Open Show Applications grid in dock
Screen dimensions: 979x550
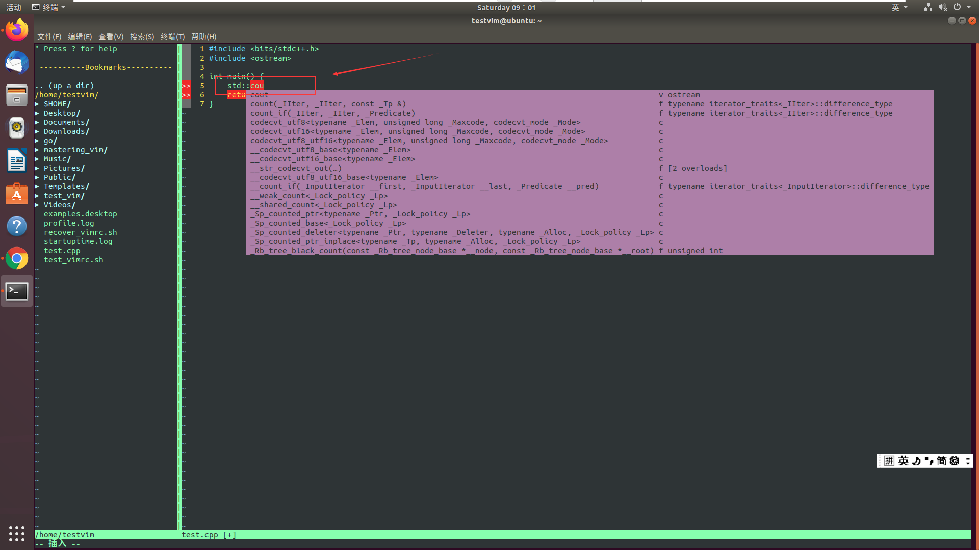16,534
